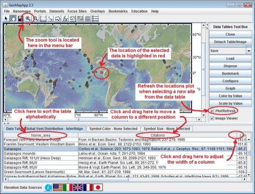Click the United Kingdom flag icon
Image resolution: width=255 pixels, height=194 pixels.
click(78, 188)
